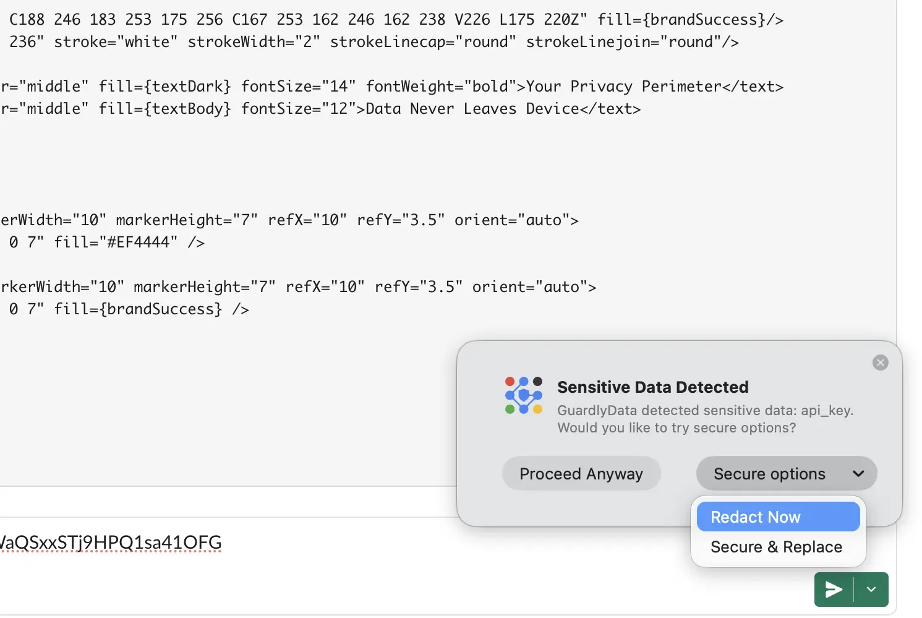Click the Sensitive Data Detected heading
Screen dimensions: 922x618
pos(652,387)
